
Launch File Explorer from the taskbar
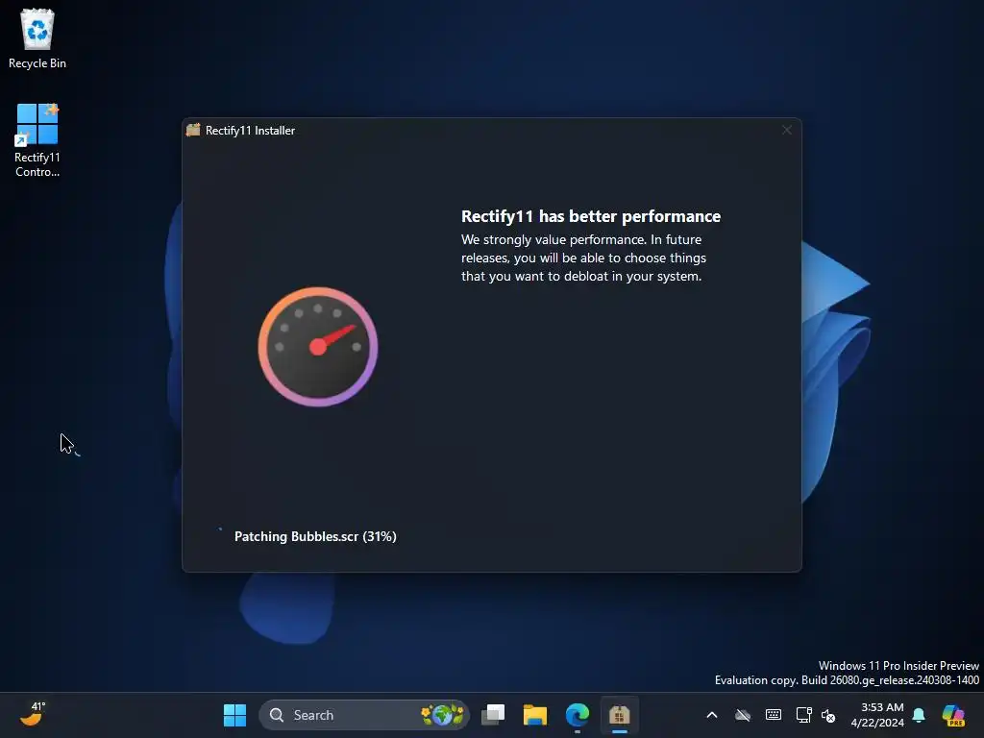click(x=535, y=715)
